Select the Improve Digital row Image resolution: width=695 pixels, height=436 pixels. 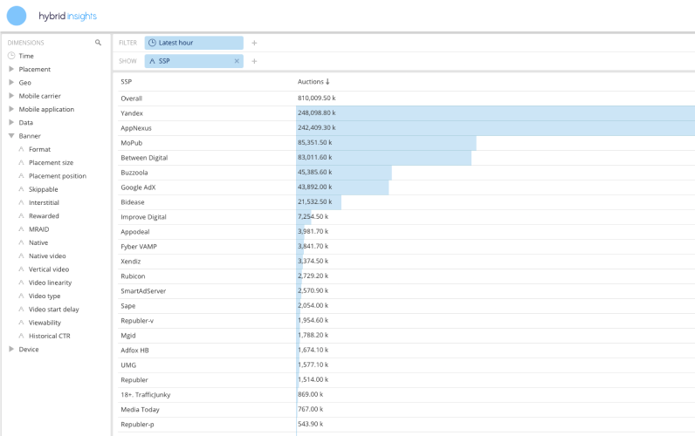click(x=407, y=217)
